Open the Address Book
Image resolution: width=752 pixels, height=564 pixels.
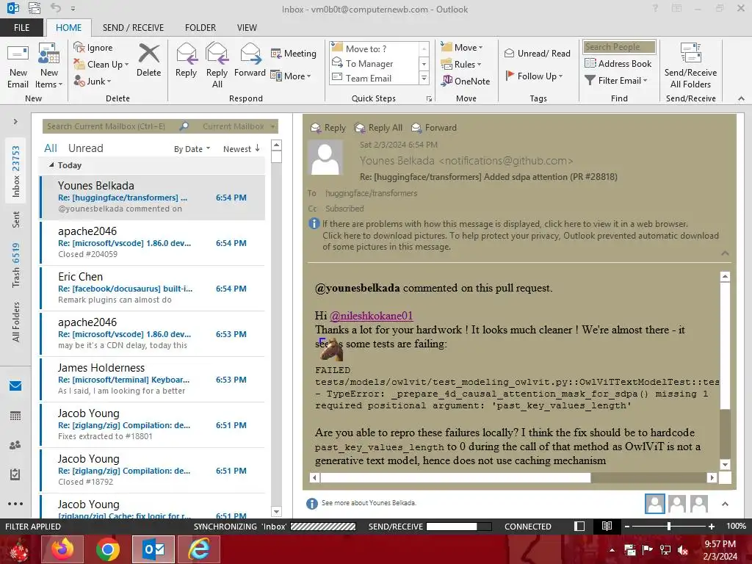[618, 63]
